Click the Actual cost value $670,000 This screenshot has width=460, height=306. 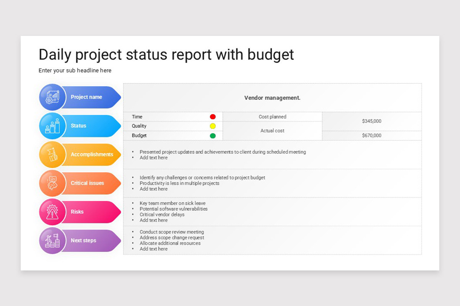click(371, 135)
